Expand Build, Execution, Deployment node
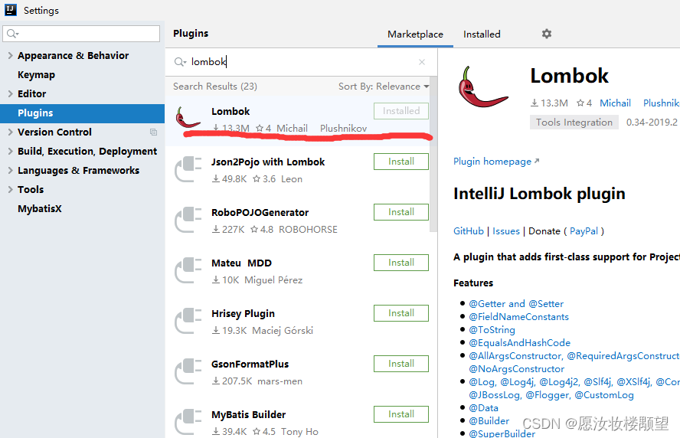Screen dimensions: 680x438 point(10,151)
